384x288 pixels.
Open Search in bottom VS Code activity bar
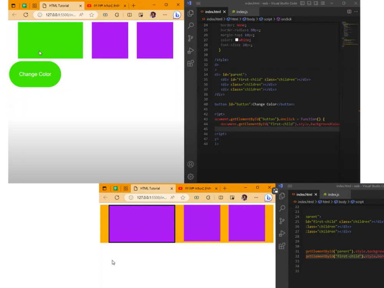pos(282,209)
